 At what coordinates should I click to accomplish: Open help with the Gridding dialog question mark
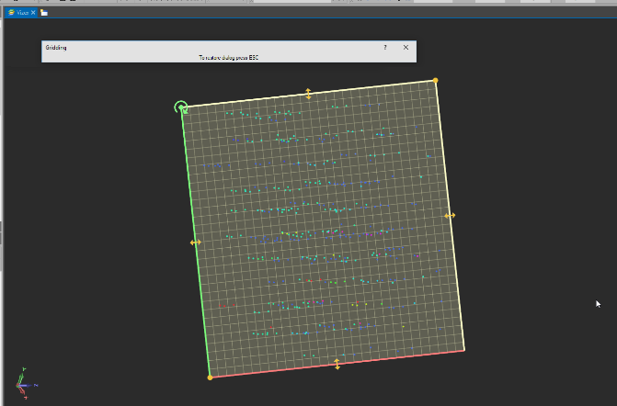tap(384, 47)
